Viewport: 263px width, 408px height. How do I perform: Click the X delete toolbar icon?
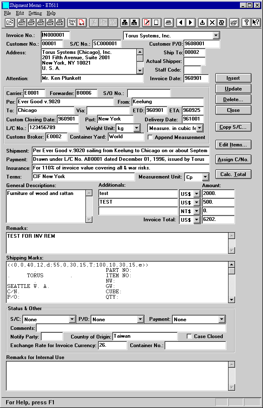click(212, 22)
